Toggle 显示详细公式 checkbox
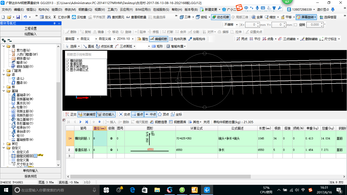The height and width of the screenshot is (195, 347). [x=68, y=70]
